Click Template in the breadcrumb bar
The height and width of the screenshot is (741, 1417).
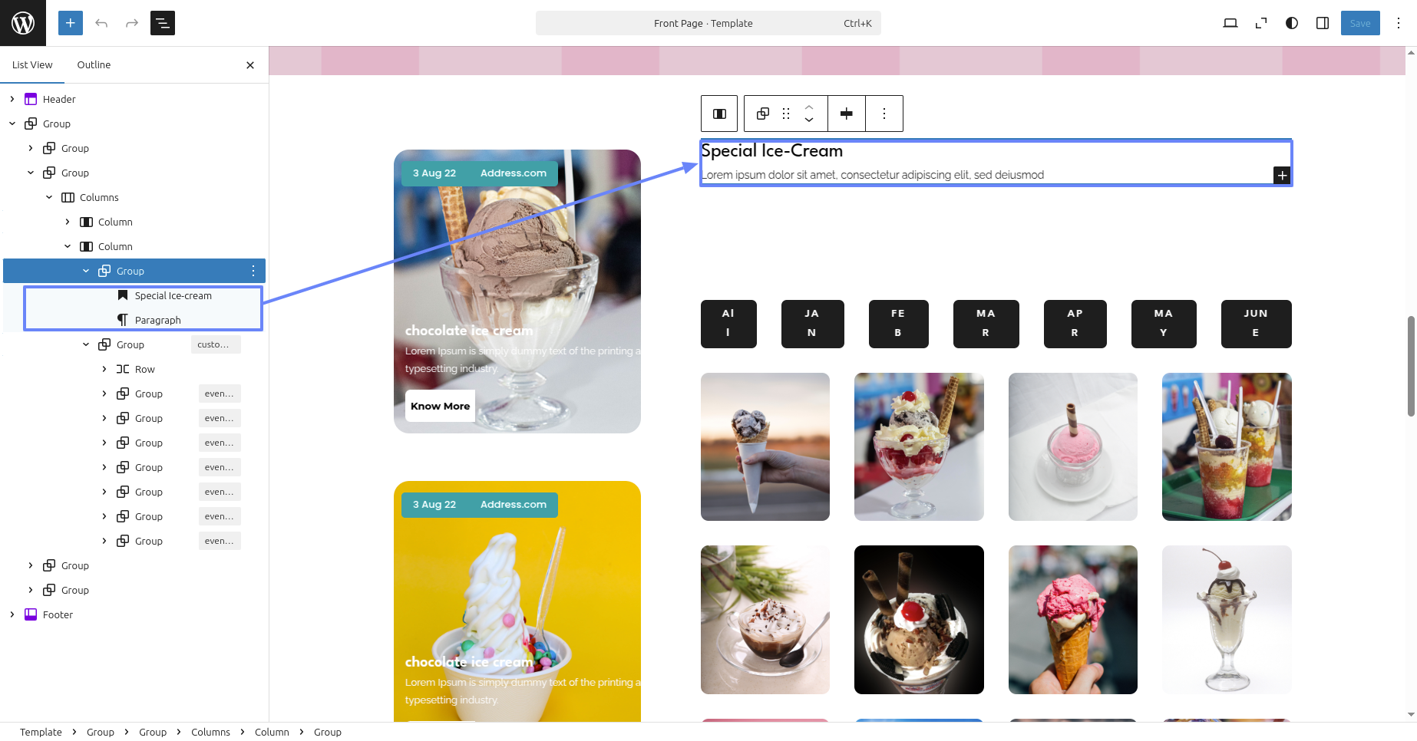pos(41,732)
